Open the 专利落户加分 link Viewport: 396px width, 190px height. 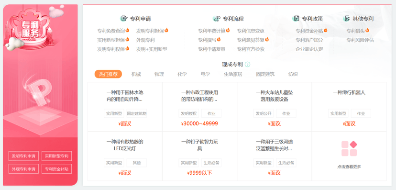click(x=309, y=40)
